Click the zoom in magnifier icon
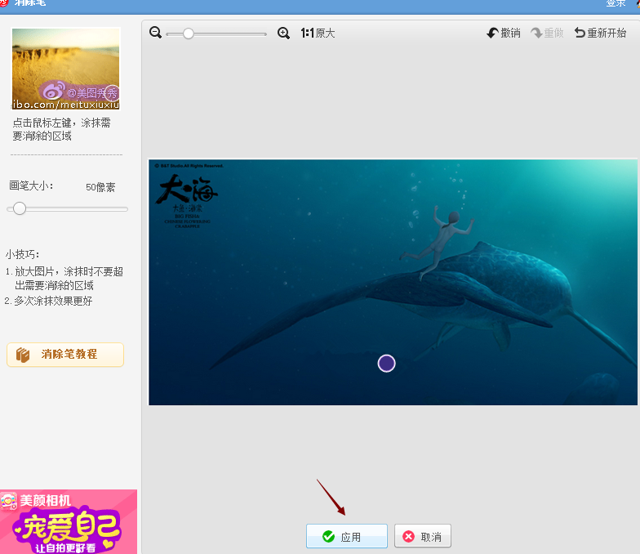The image size is (640, 554). point(283,33)
